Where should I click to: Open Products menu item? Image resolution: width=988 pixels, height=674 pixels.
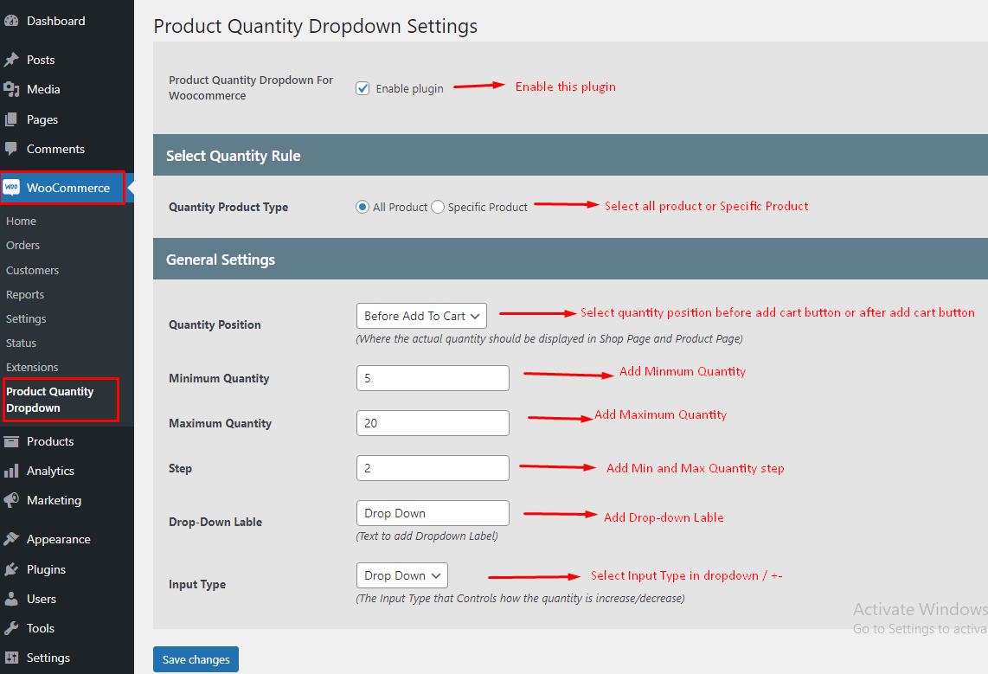click(x=67, y=441)
